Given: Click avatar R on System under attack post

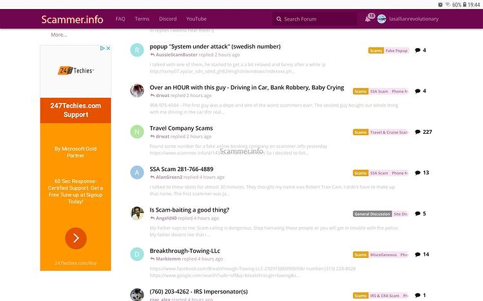Looking at the screenshot, I should tap(137, 50).
